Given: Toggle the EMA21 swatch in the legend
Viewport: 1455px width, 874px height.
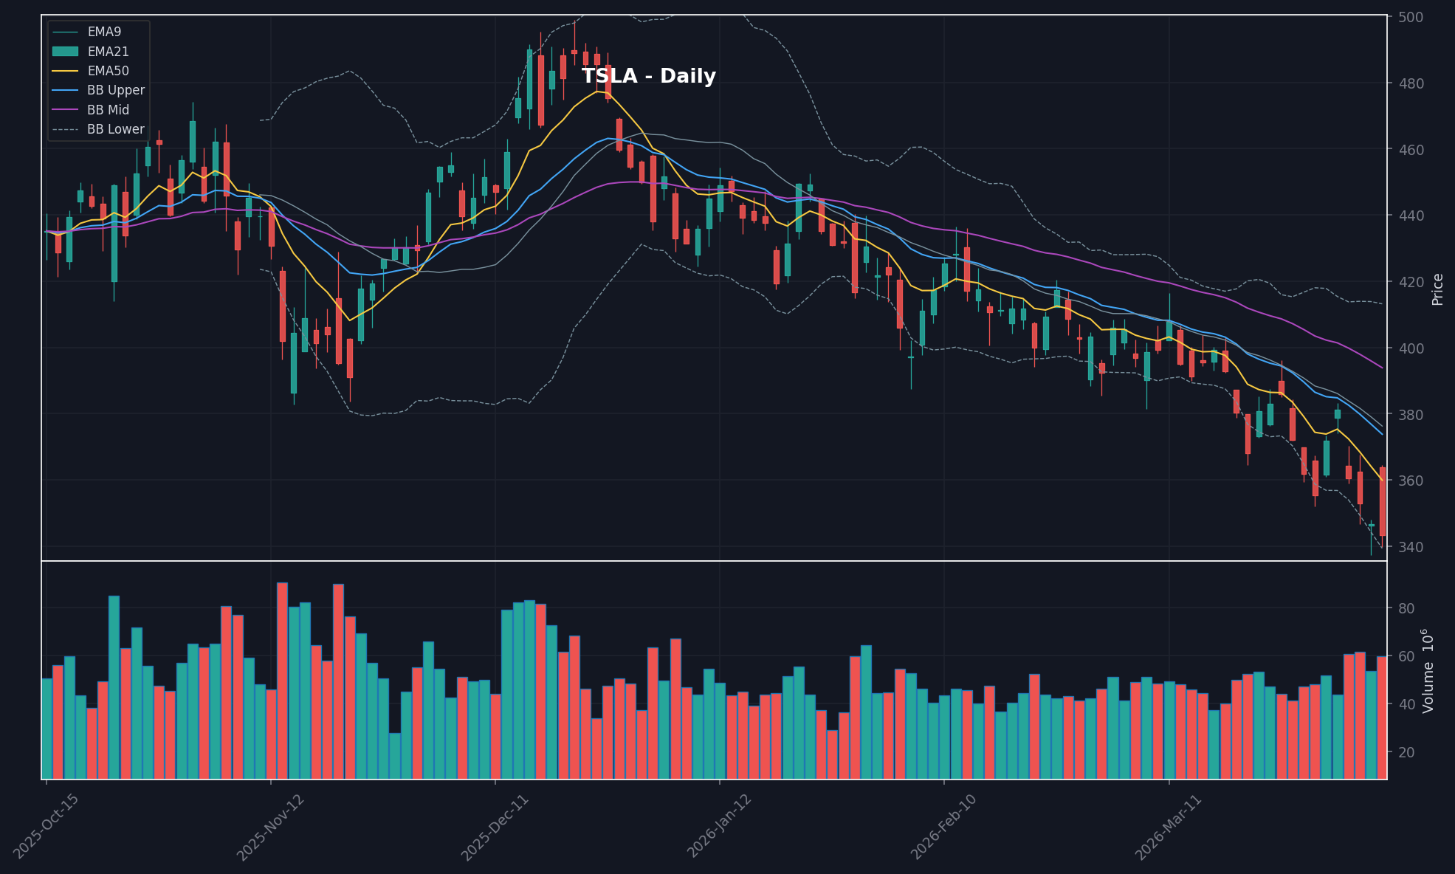Looking at the screenshot, I should tap(107, 52).
